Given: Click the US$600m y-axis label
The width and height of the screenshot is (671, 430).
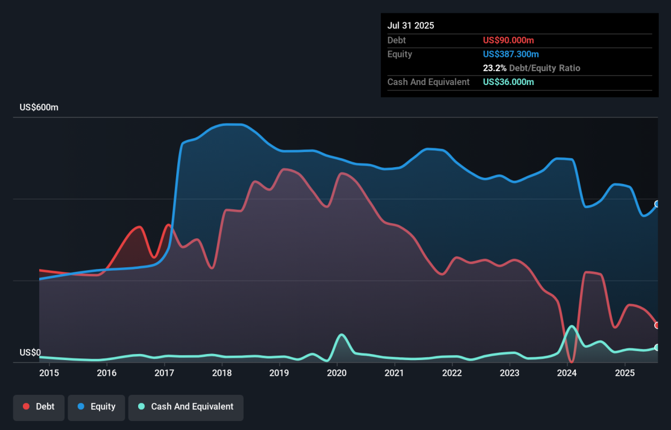Looking at the screenshot, I should [39, 107].
